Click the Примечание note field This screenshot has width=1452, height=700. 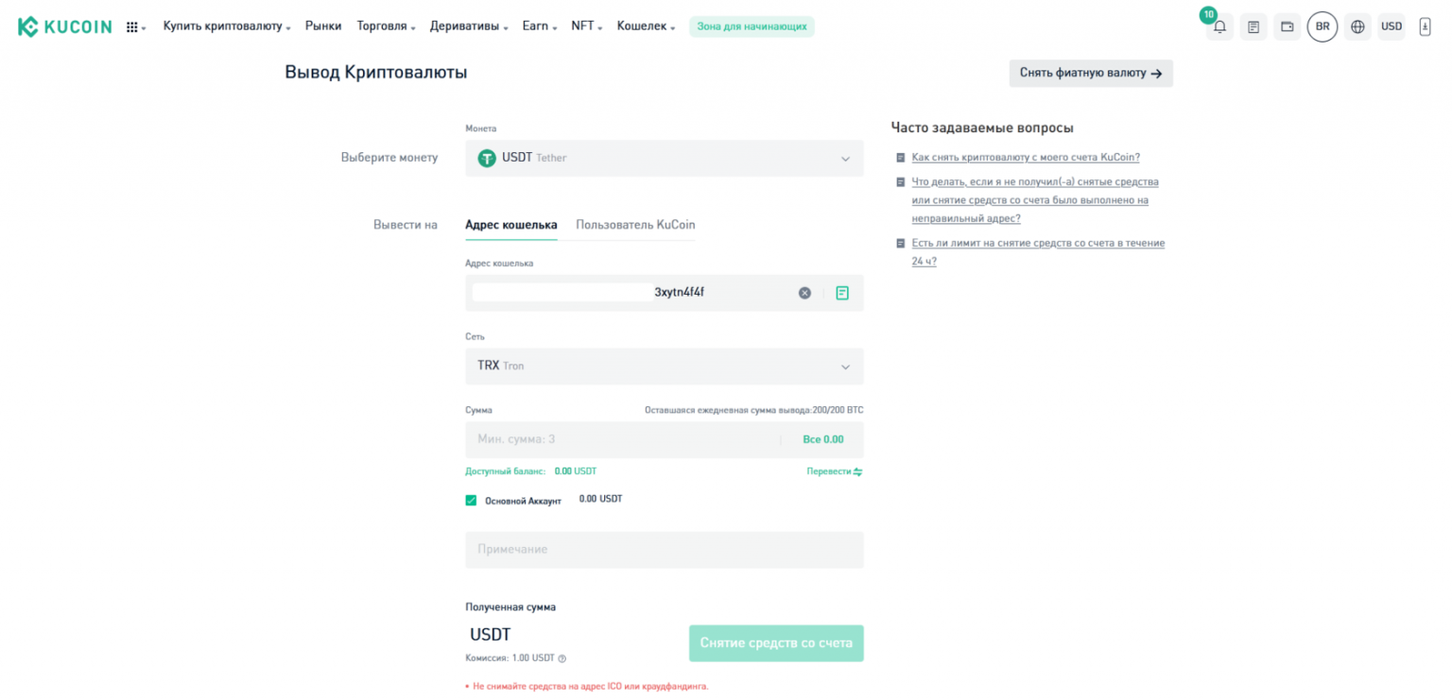(x=664, y=550)
